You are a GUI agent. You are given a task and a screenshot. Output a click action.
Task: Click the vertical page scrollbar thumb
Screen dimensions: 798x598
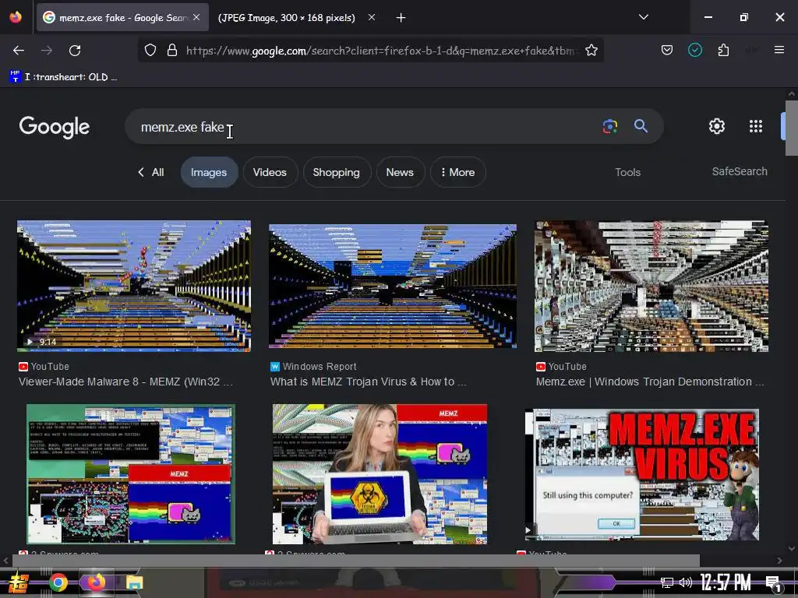coord(792,128)
